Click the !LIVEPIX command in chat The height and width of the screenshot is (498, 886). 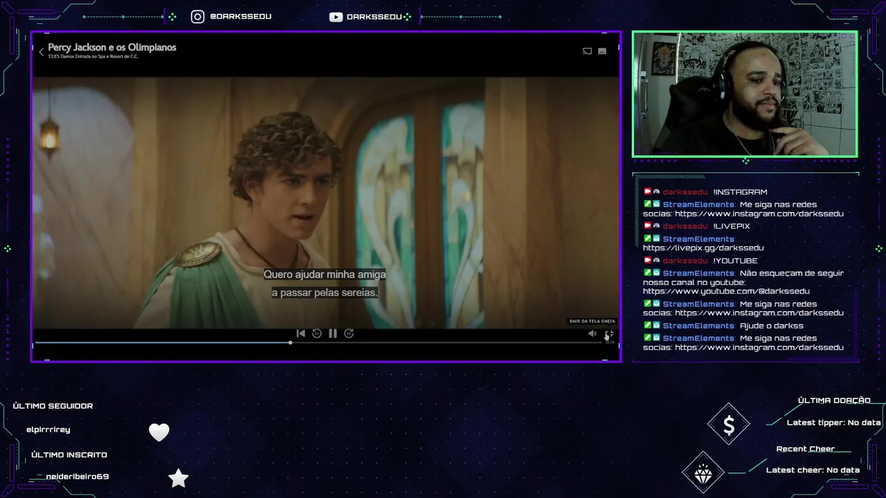pyautogui.click(x=732, y=226)
